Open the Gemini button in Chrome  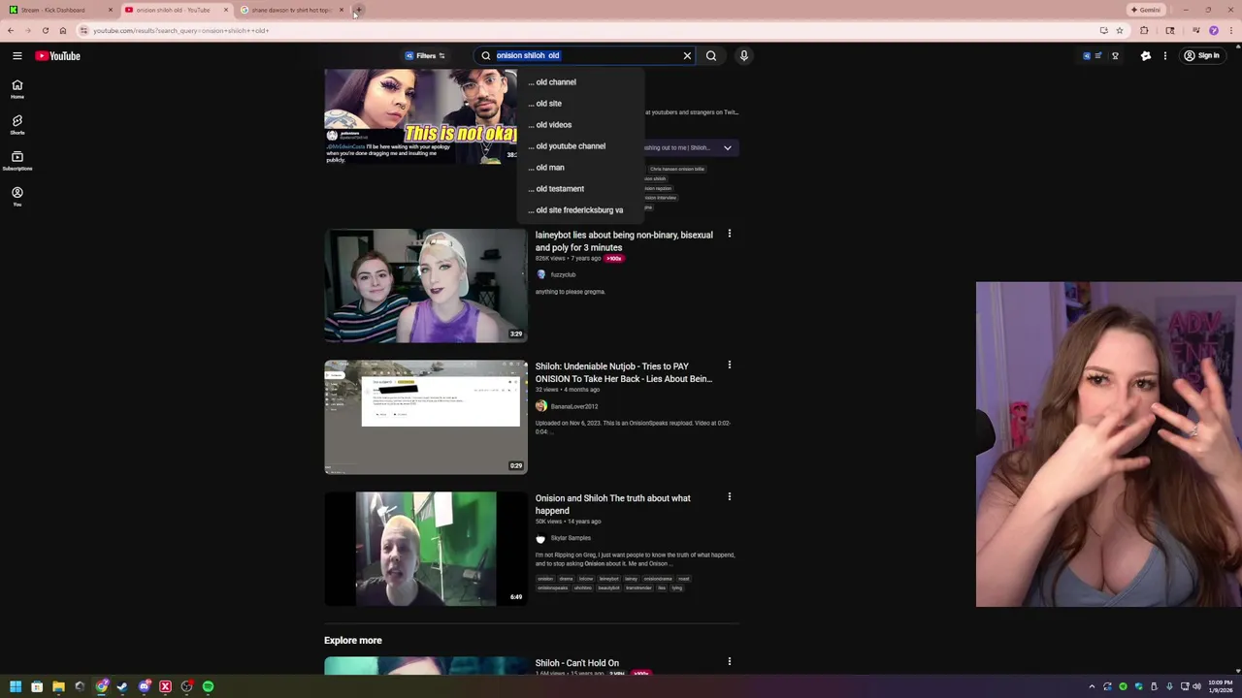pyautogui.click(x=1146, y=10)
